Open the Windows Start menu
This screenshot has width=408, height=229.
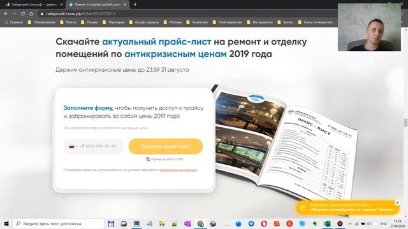click(x=6, y=223)
